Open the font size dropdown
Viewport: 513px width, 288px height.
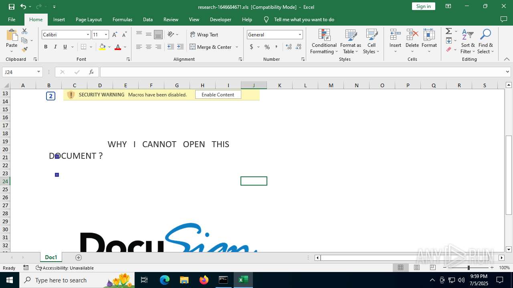point(106,35)
